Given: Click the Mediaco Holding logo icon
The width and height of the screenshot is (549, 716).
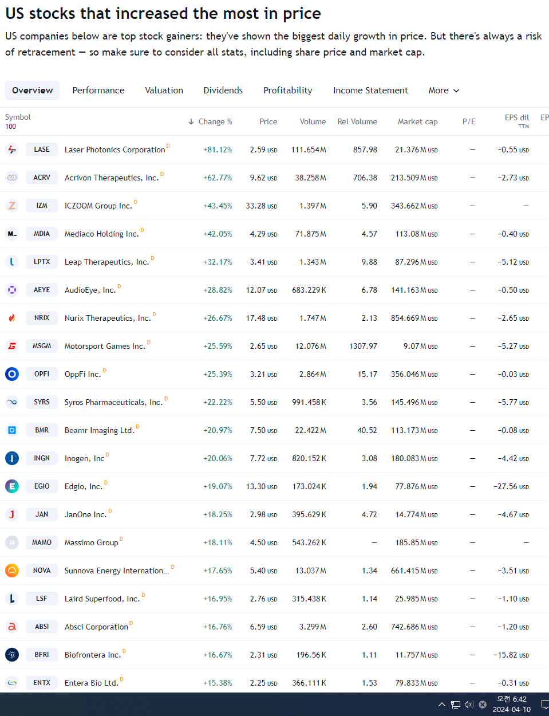Looking at the screenshot, I should [x=12, y=234].
